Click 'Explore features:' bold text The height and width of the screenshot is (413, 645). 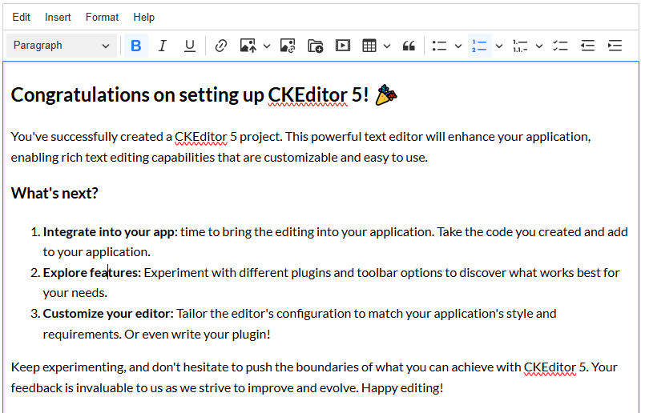[91, 273]
